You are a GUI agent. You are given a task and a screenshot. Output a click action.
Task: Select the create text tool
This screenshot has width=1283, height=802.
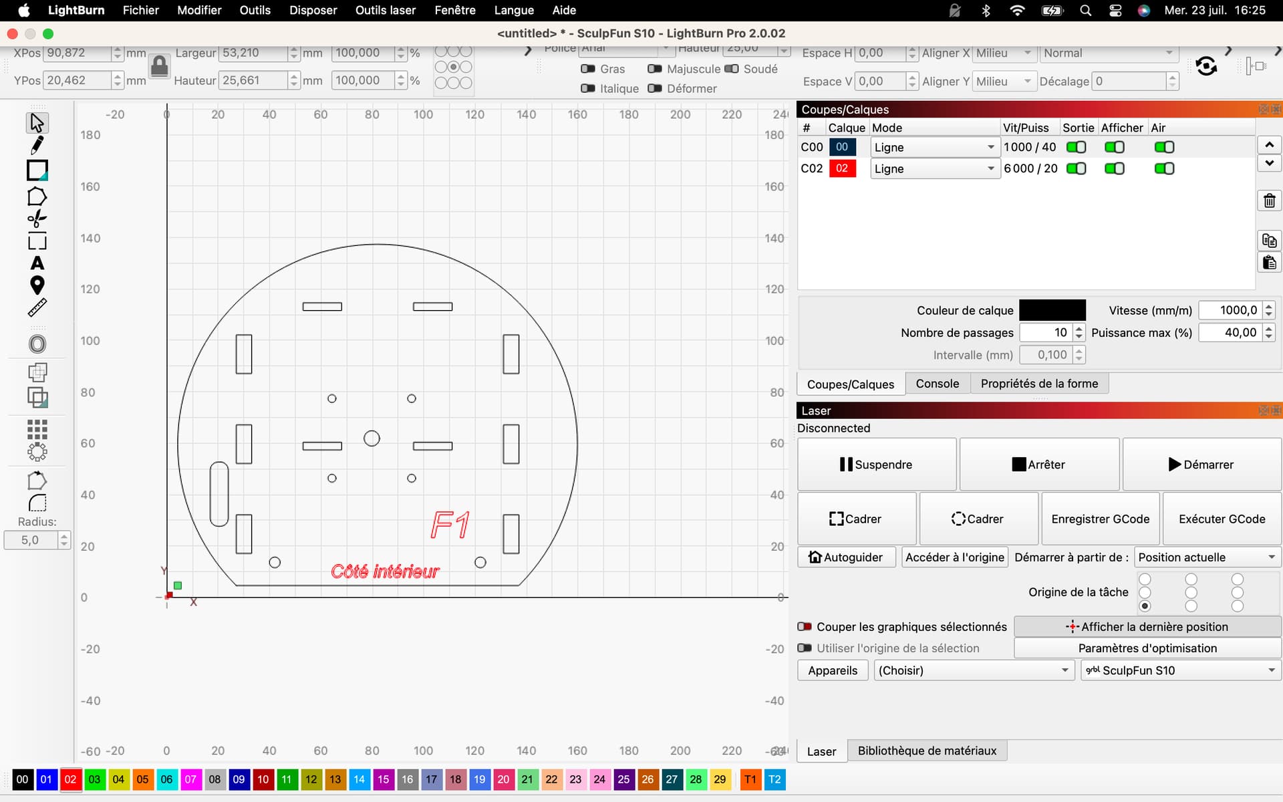pos(37,263)
